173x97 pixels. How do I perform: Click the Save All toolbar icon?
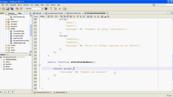12,9
